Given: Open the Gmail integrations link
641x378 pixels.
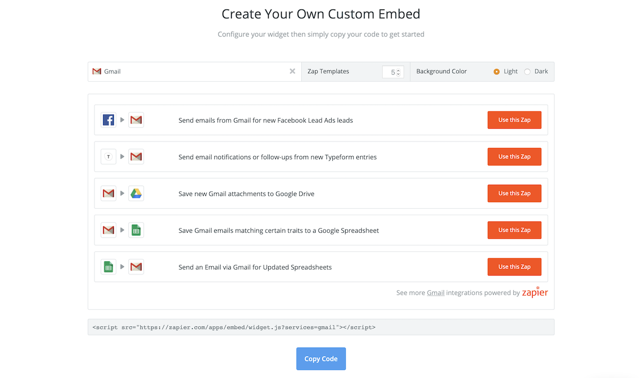Looking at the screenshot, I should coord(435,293).
